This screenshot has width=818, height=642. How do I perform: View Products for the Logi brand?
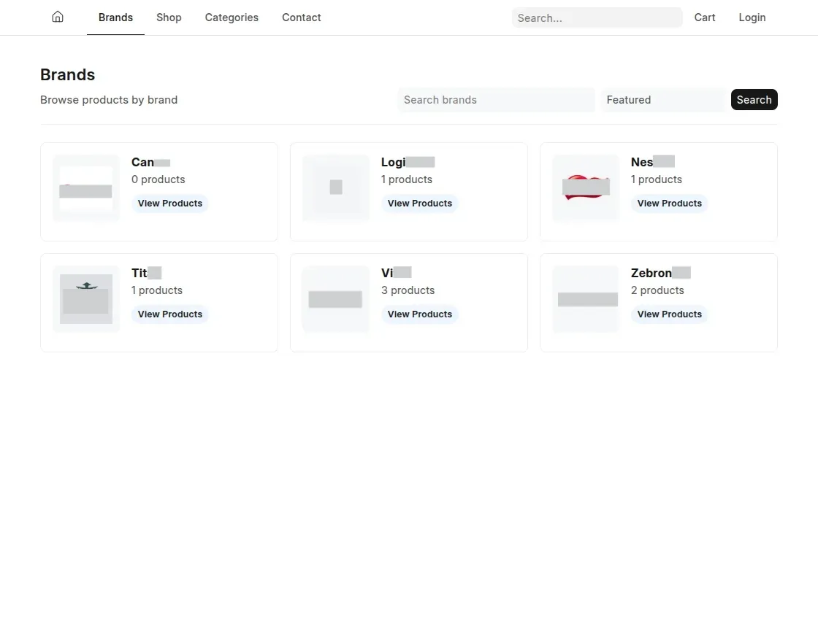419,204
